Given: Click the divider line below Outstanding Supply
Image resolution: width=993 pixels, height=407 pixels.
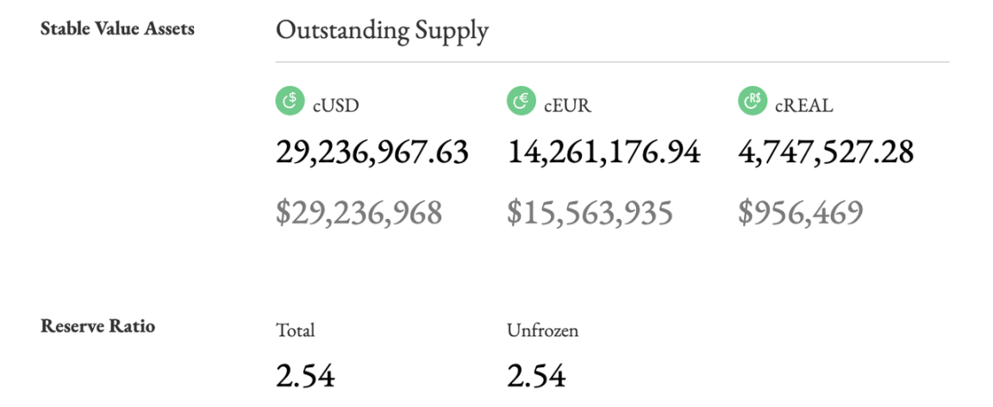Looking at the screenshot, I should 612,62.
